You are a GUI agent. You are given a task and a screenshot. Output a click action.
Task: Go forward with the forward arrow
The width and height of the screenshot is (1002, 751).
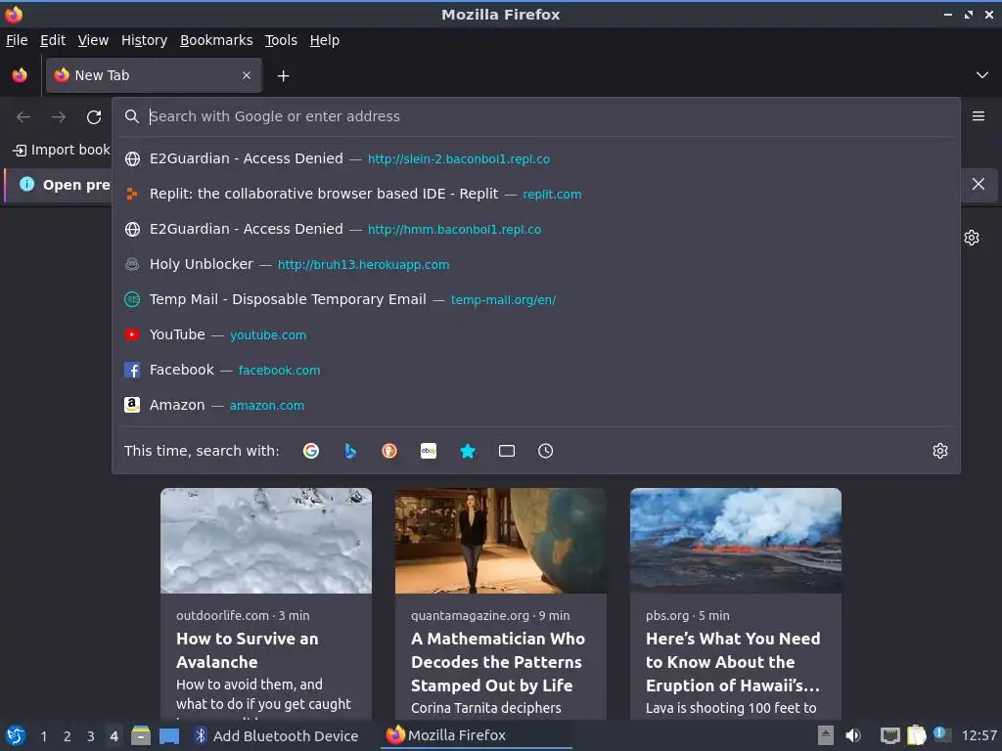(x=59, y=117)
